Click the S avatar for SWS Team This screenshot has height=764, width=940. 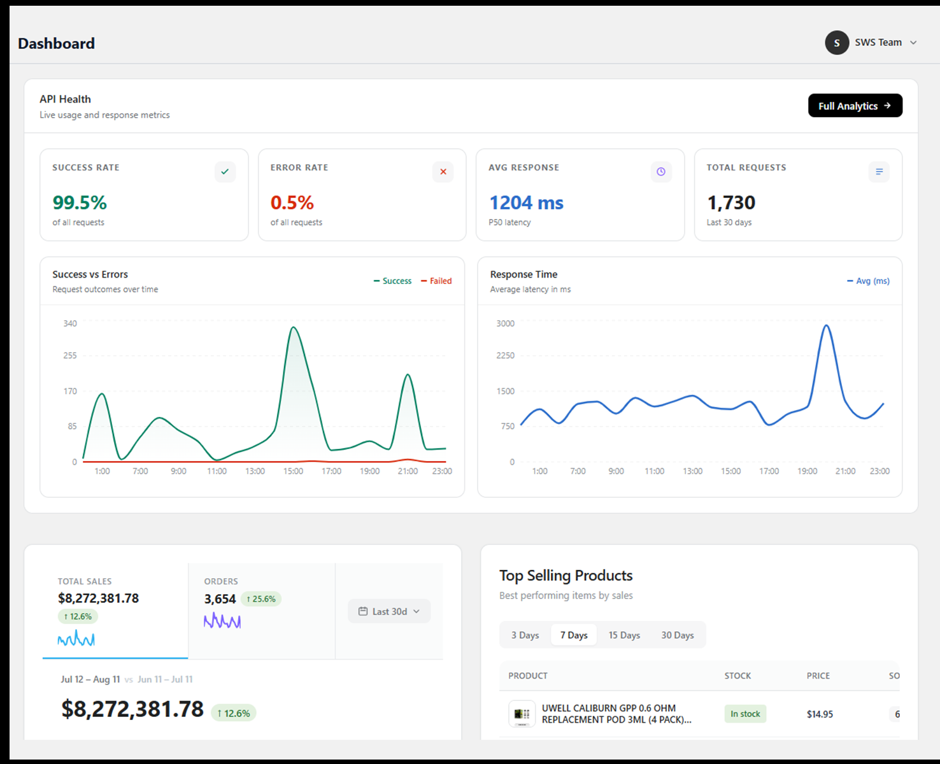coord(837,43)
